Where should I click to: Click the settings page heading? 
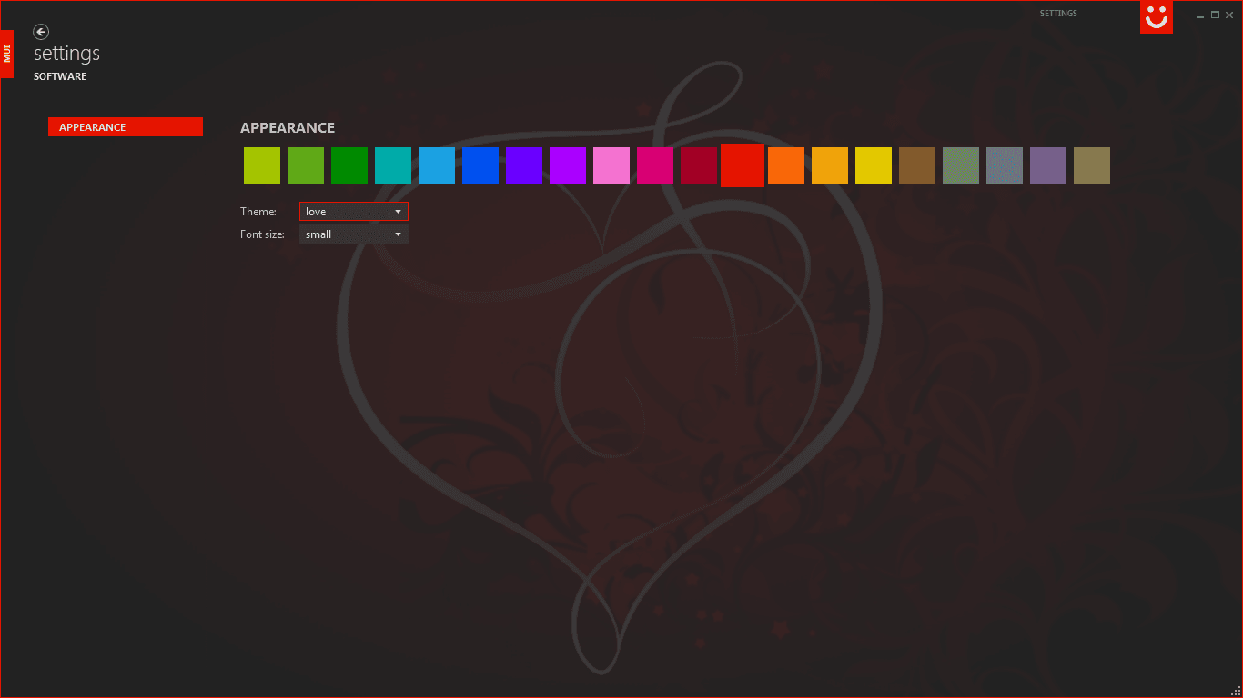[66, 53]
